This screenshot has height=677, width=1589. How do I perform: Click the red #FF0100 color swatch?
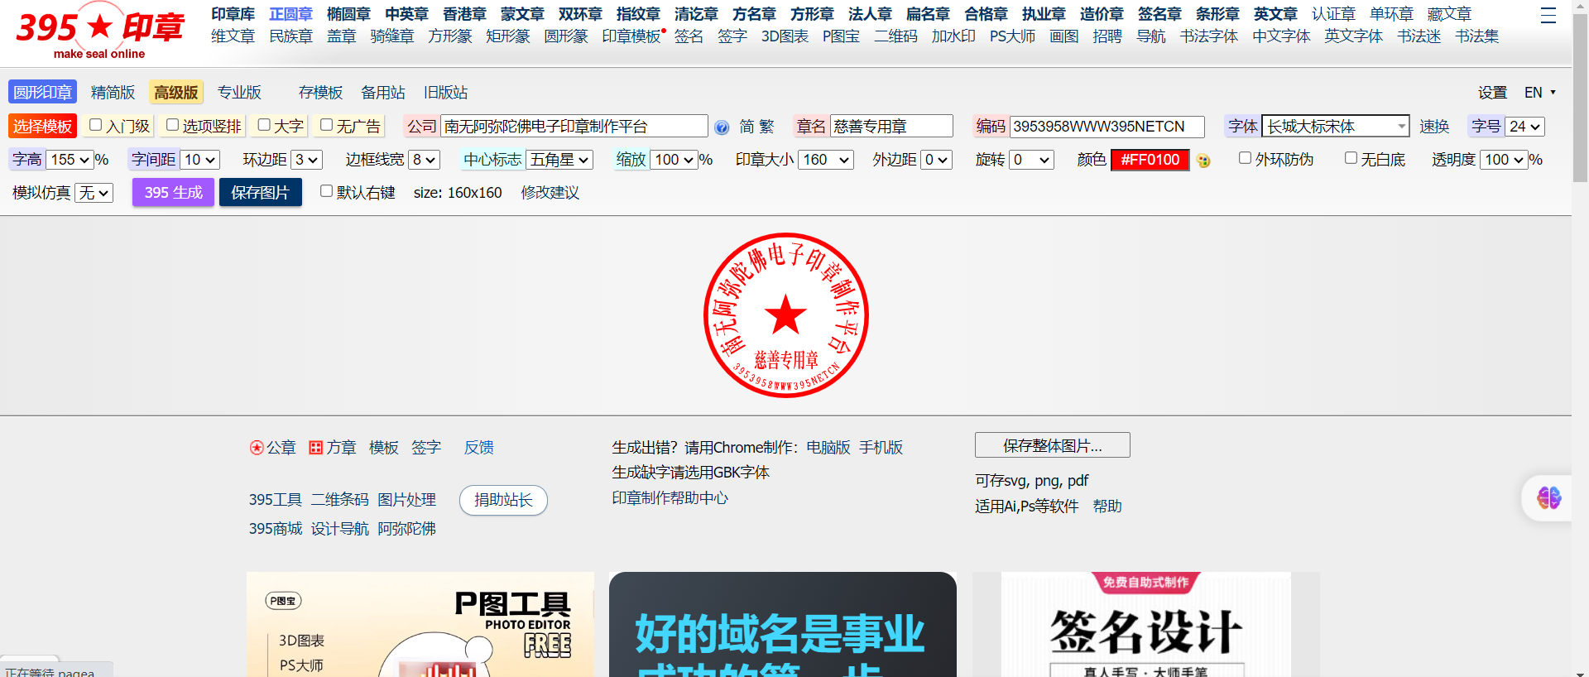coord(1150,160)
